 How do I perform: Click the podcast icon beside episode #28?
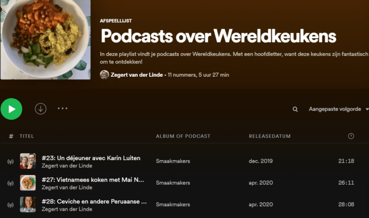10,205
